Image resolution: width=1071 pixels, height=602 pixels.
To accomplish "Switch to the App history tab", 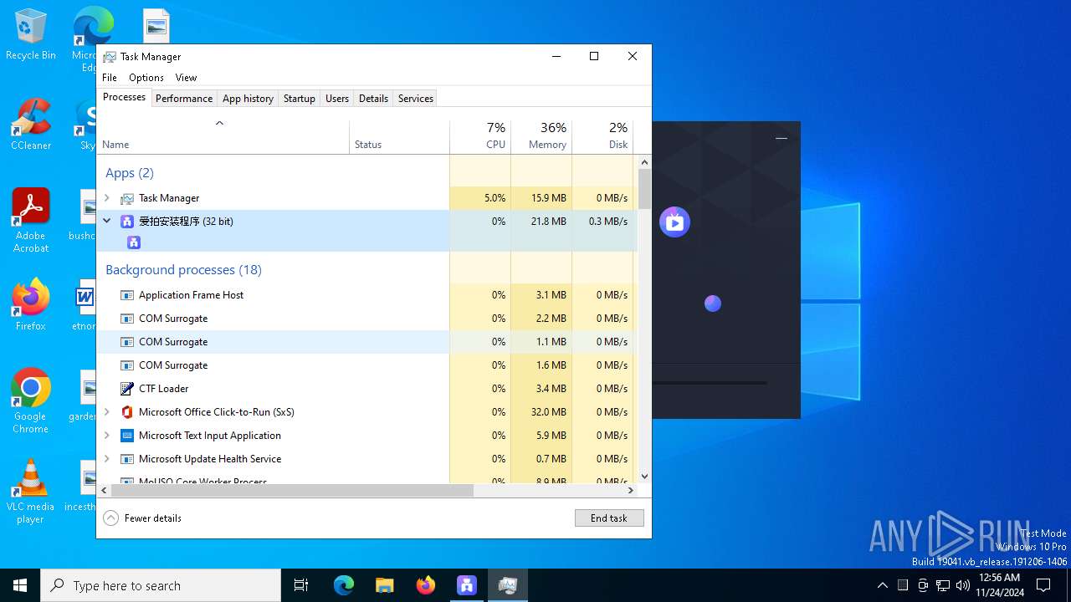I will [248, 98].
